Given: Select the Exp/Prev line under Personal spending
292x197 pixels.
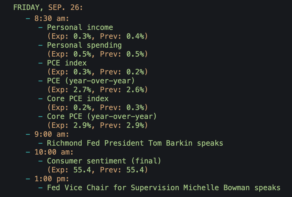Looking at the screenshot, I should 98,54.
